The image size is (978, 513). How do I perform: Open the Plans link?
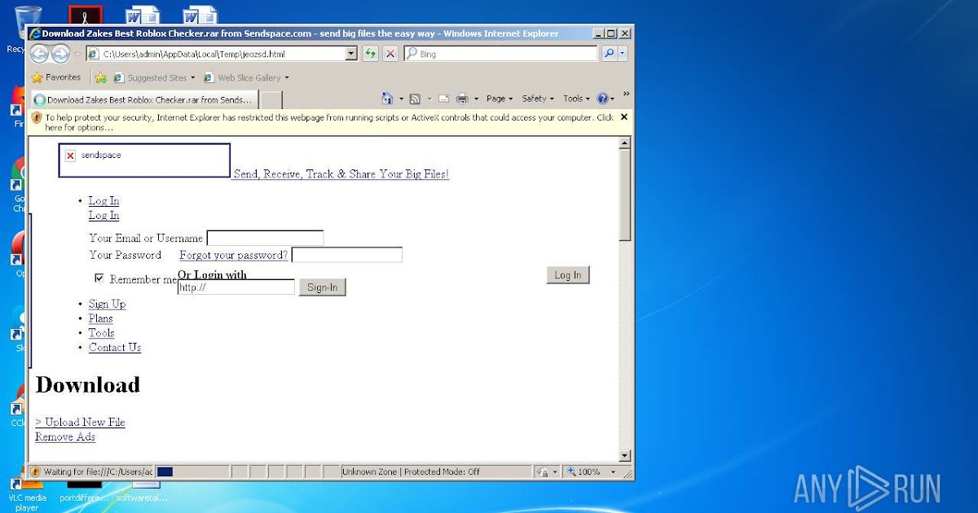[x=101, y=318]
